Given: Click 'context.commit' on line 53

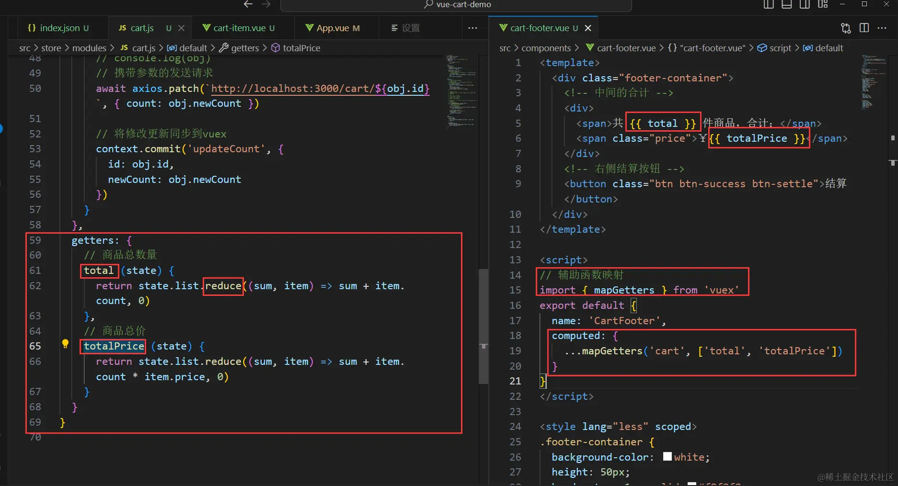Looking at the screenshot, I should click(138, 149).
